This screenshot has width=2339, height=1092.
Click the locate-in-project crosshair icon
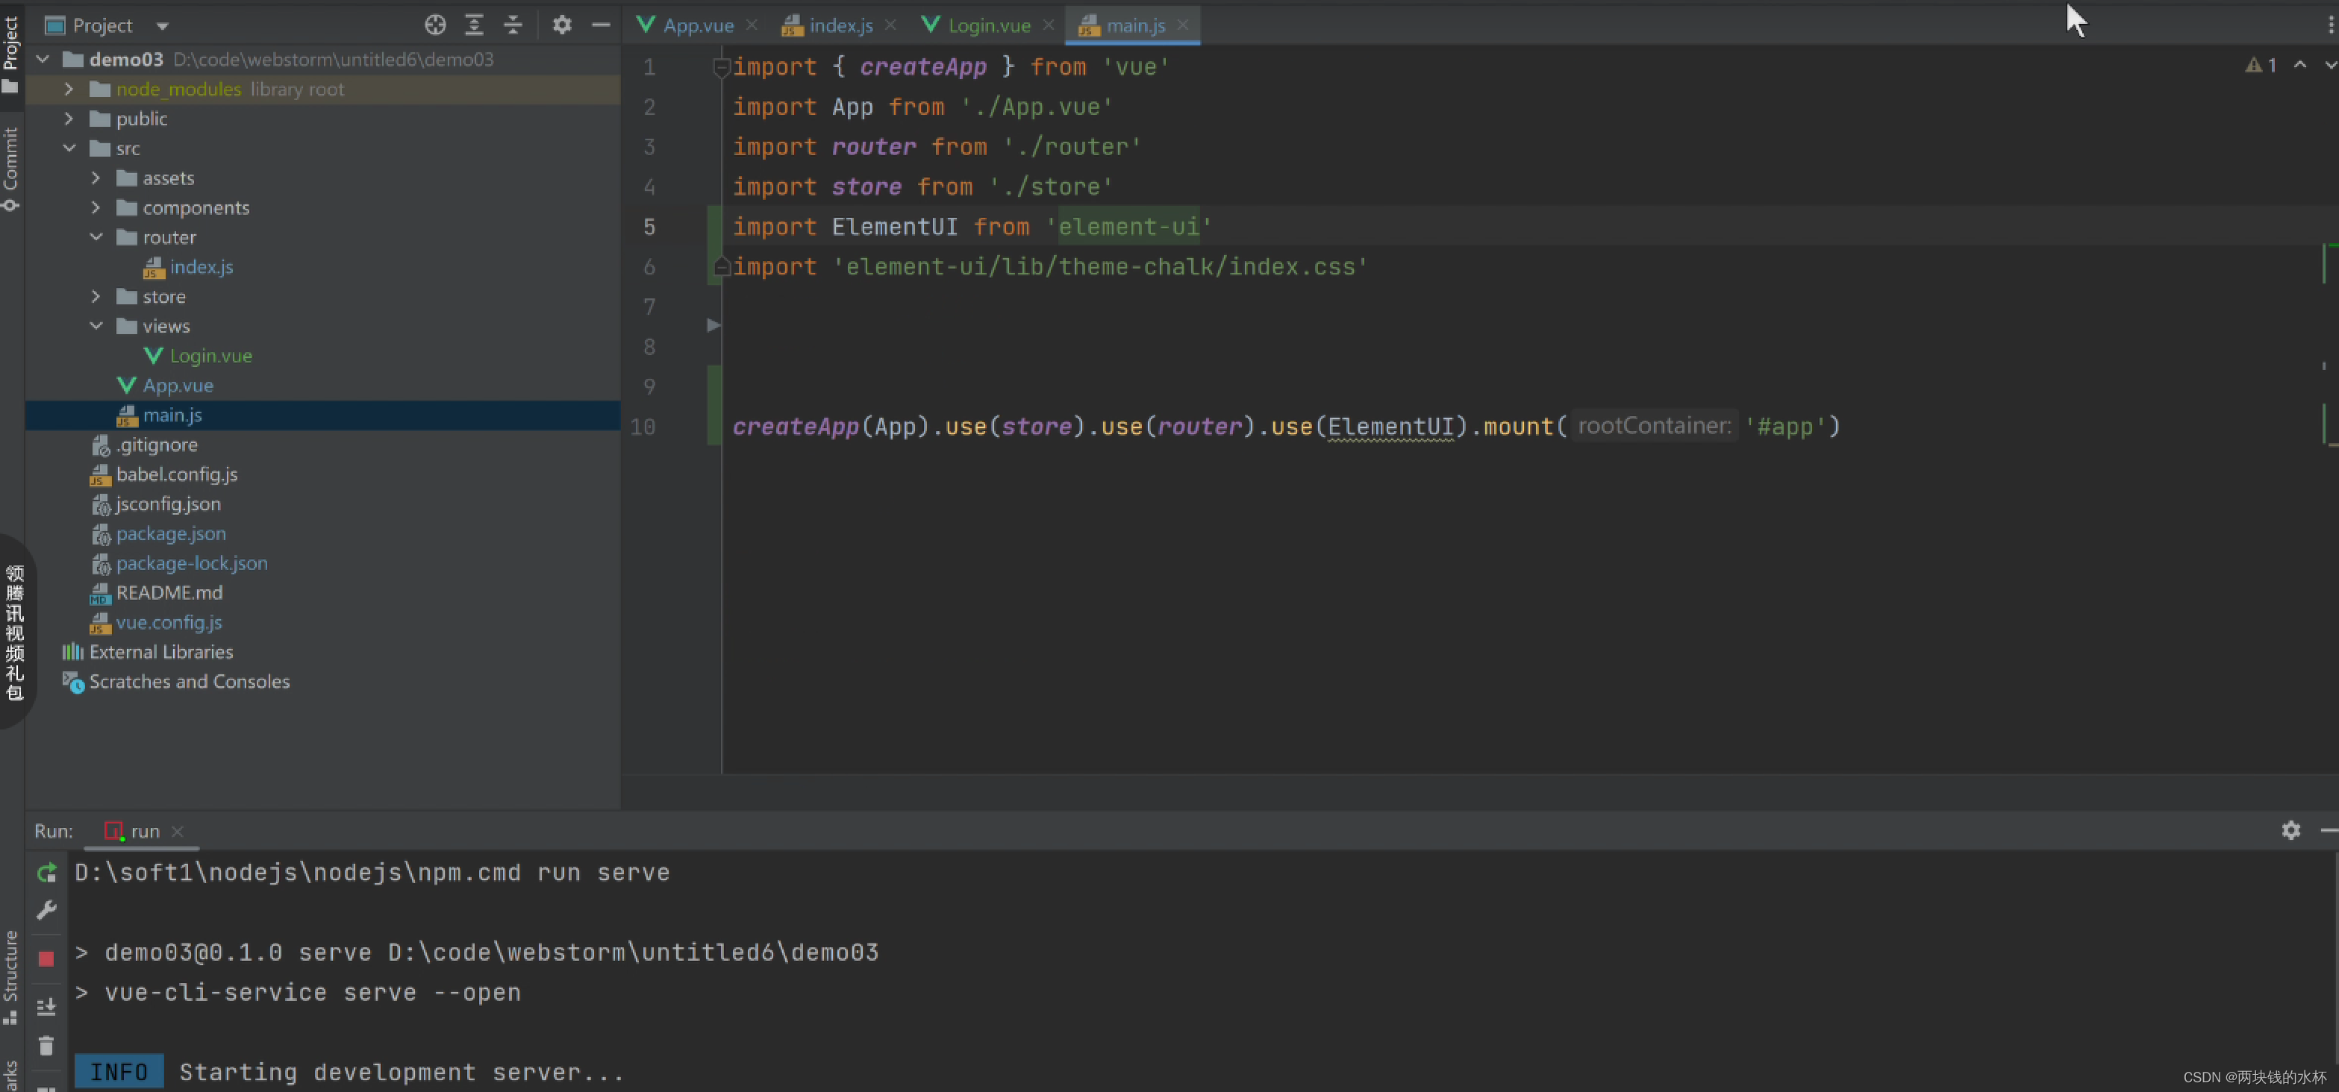(x=435, y=25)
